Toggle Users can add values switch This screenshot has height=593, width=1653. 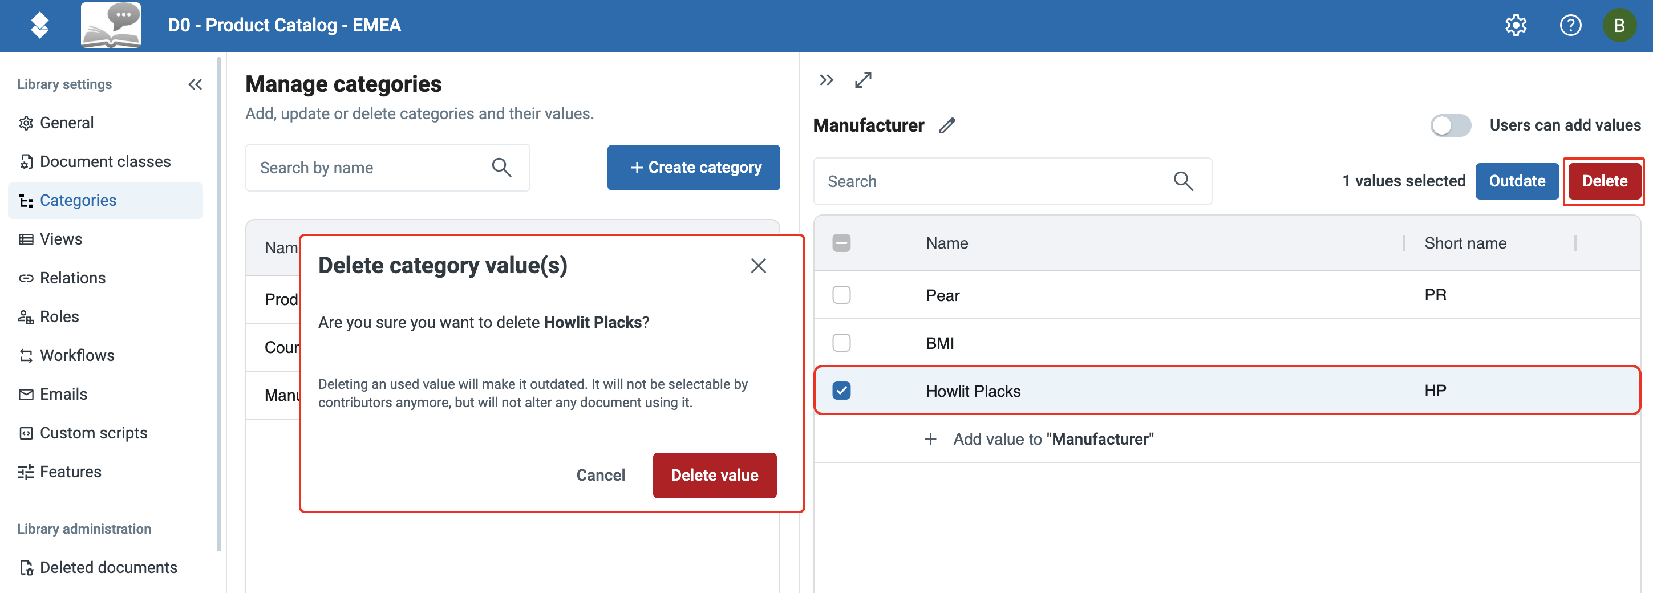(x=1450, y=125)
